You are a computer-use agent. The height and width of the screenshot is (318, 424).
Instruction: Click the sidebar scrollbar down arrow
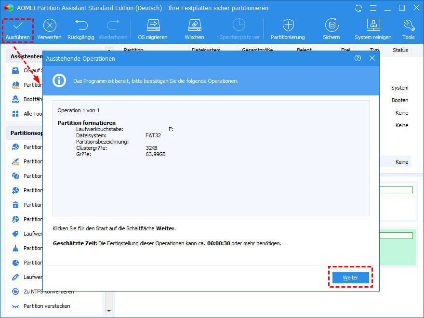(x=109, y=311)
